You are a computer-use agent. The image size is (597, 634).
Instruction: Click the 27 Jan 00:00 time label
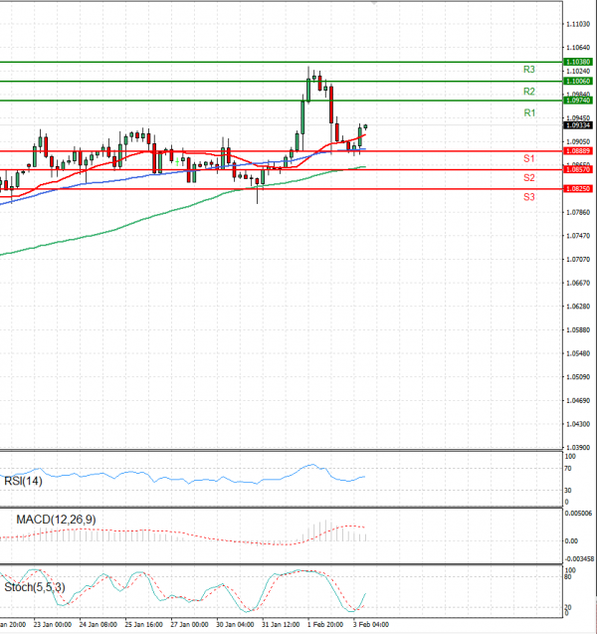(x=189, y=625)
